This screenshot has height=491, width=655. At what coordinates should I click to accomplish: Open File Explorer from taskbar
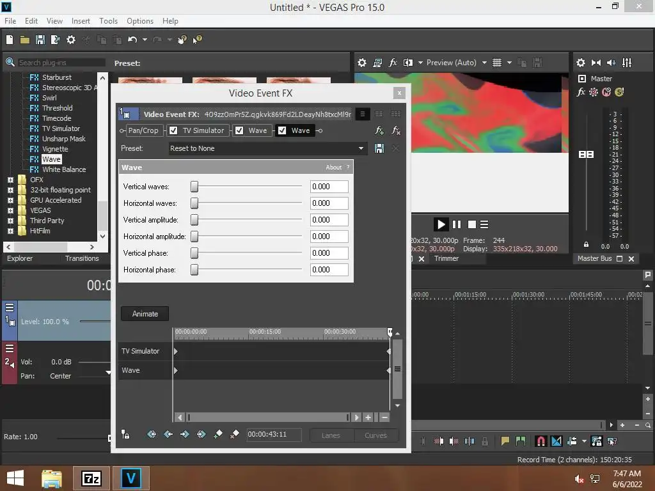(x=52, y=478)
